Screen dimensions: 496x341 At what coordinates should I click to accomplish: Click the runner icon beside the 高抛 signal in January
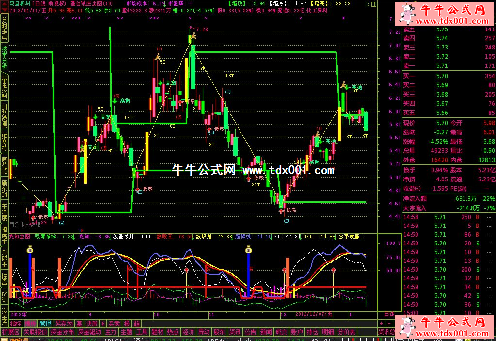click(x=344, y=85)
